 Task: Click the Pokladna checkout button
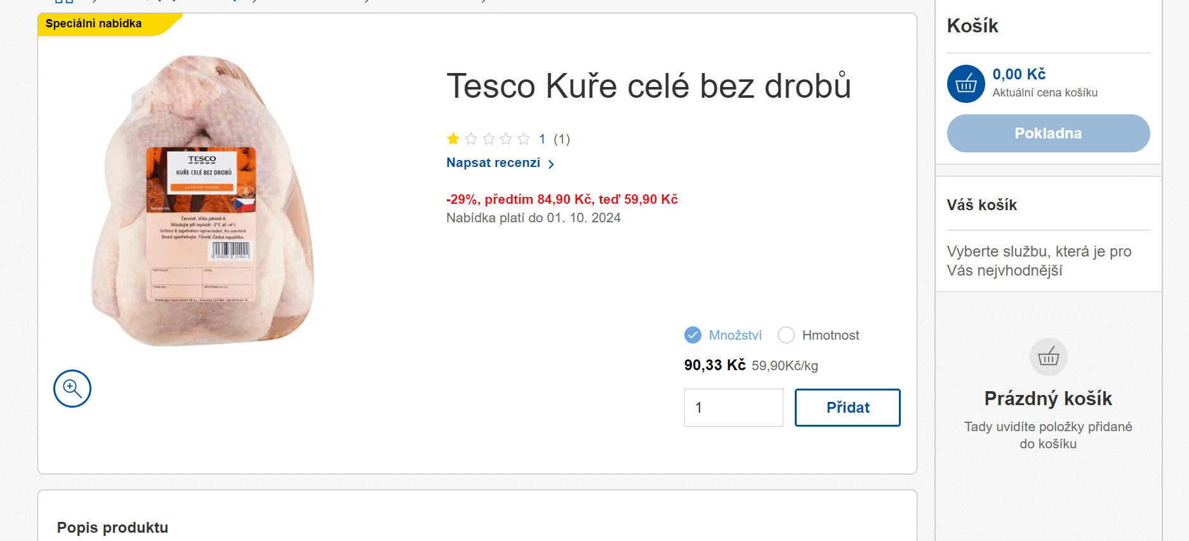(x=1049, y=133)
